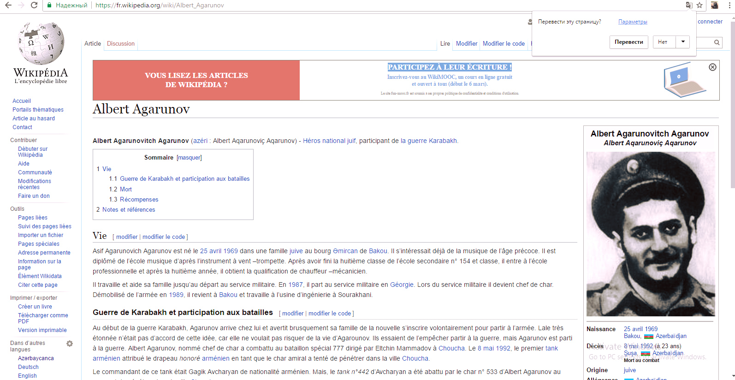Open Géorgie link in article text
This screenshot has height=380, width=735.
tap(402, 285)
